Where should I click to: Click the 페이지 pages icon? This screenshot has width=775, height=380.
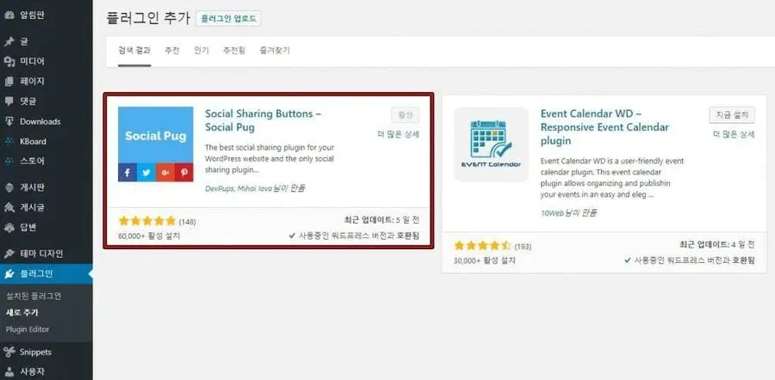click(9, 81)
